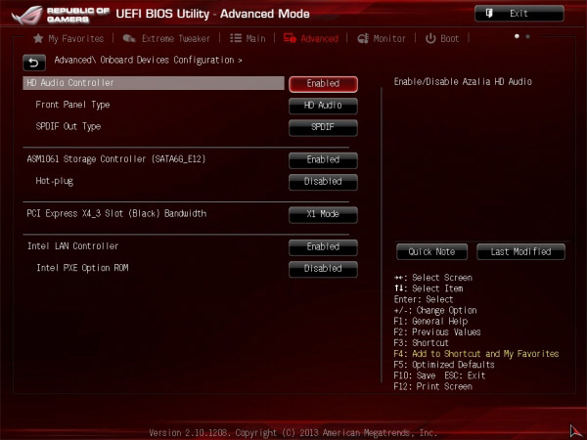Click the F10: Save hint text

click(x=415, y=375)
